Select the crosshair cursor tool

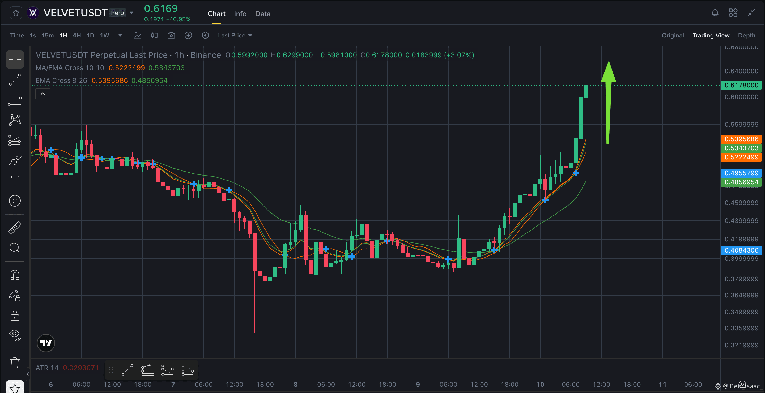point(15,59)
